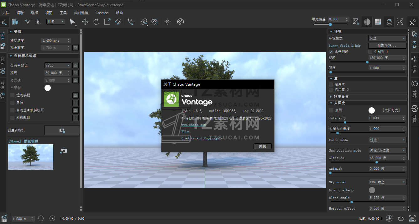The height and width of the screenshot is (224, 419).
Task: Enable the 启用雾 2 checkbox
Action: point(331,90)
